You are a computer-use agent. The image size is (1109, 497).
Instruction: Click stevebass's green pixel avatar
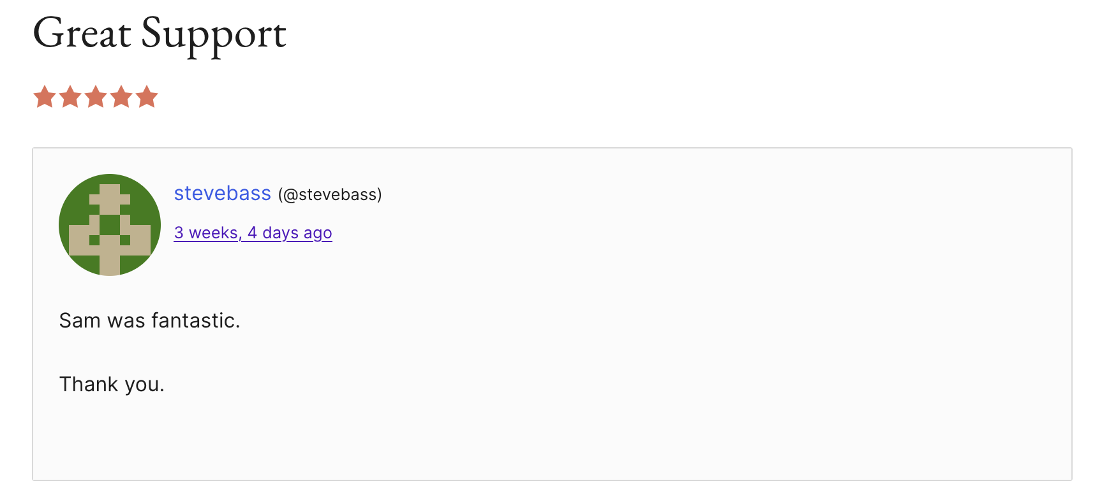(110, 225)
